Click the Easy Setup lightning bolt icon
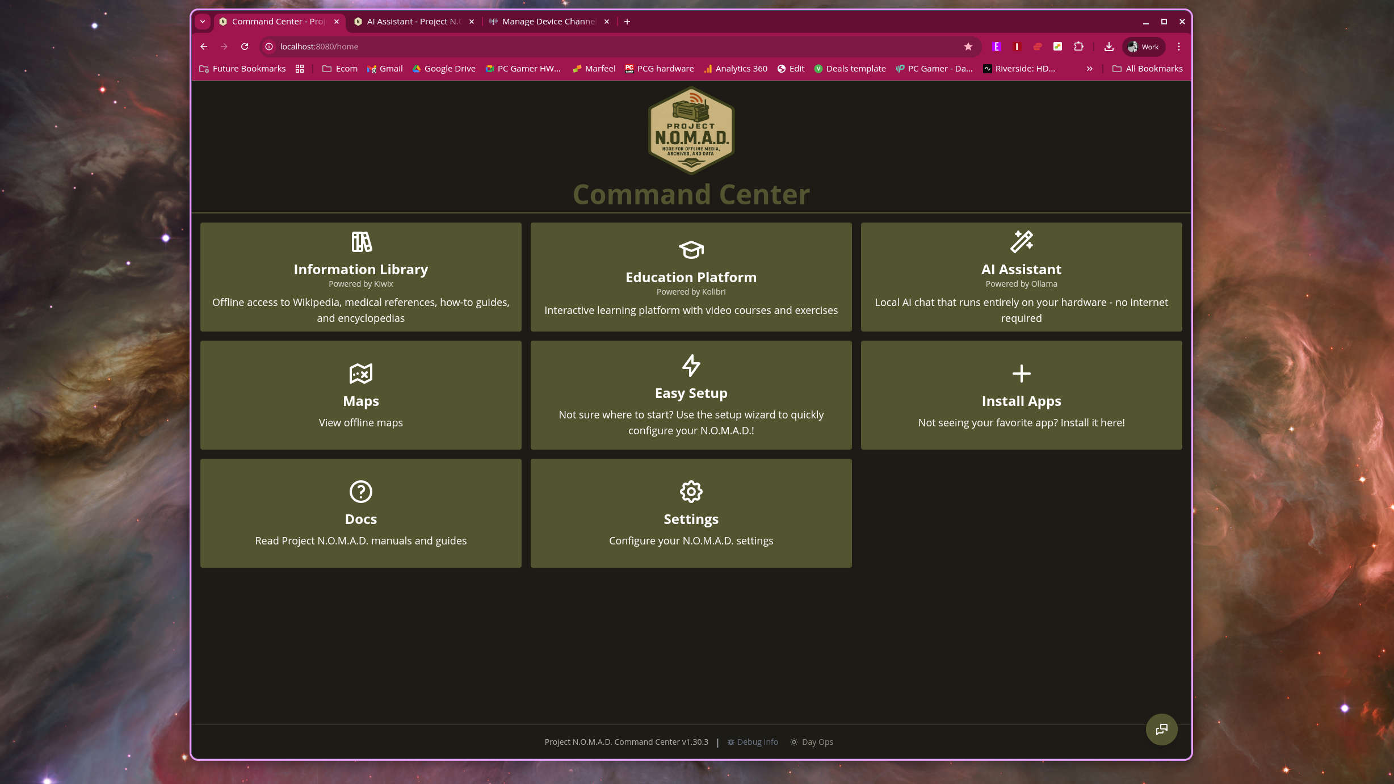The height and width of the screenshot is (784, 1394). pos(691,366)
